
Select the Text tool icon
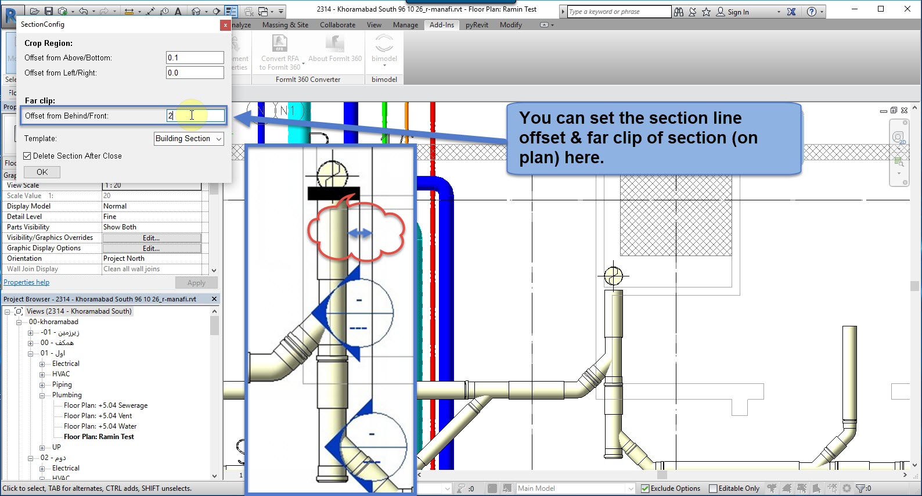click(x=178, y=11)
